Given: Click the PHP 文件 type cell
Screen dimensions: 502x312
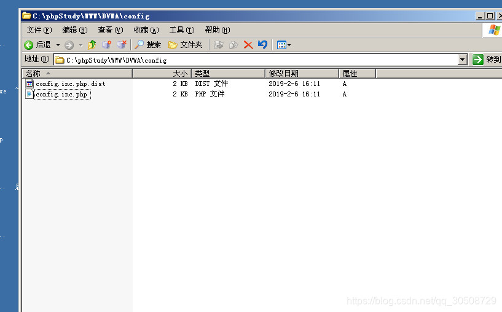Looking at the screenshot, I should pyautogui.click(x=210, y=94).
